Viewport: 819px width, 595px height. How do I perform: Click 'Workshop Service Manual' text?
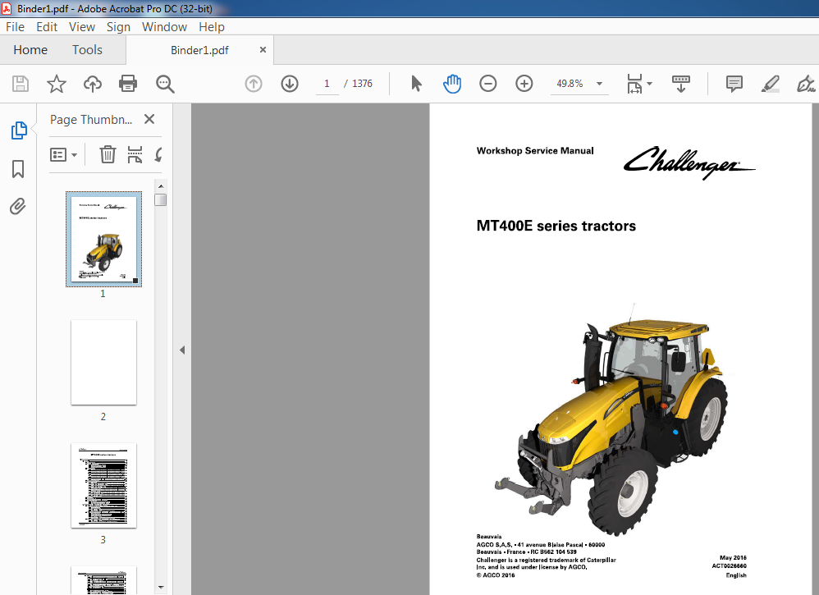click(535, 150)
